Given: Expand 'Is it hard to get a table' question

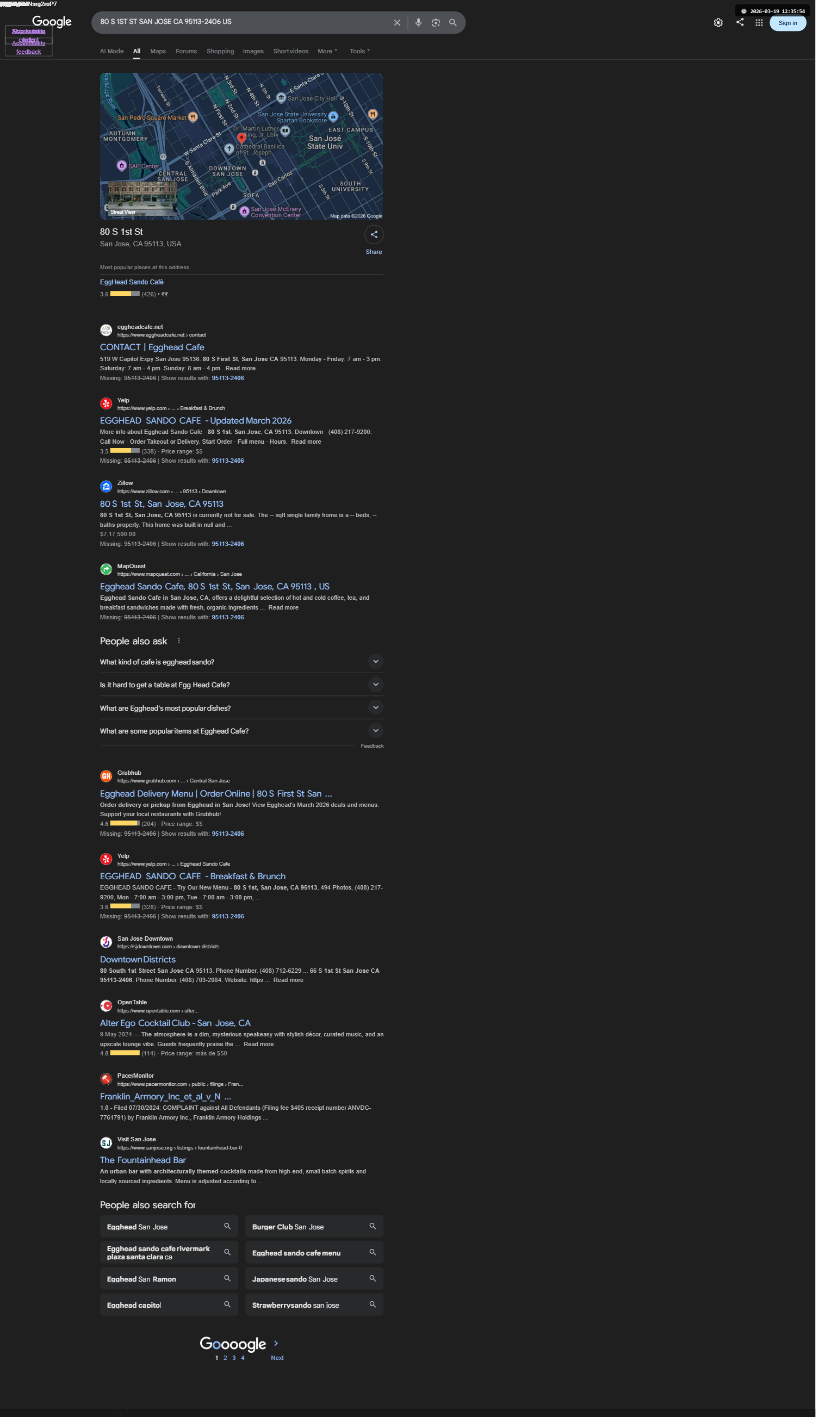Looking at the screenshot, I should tap(242, 685).
